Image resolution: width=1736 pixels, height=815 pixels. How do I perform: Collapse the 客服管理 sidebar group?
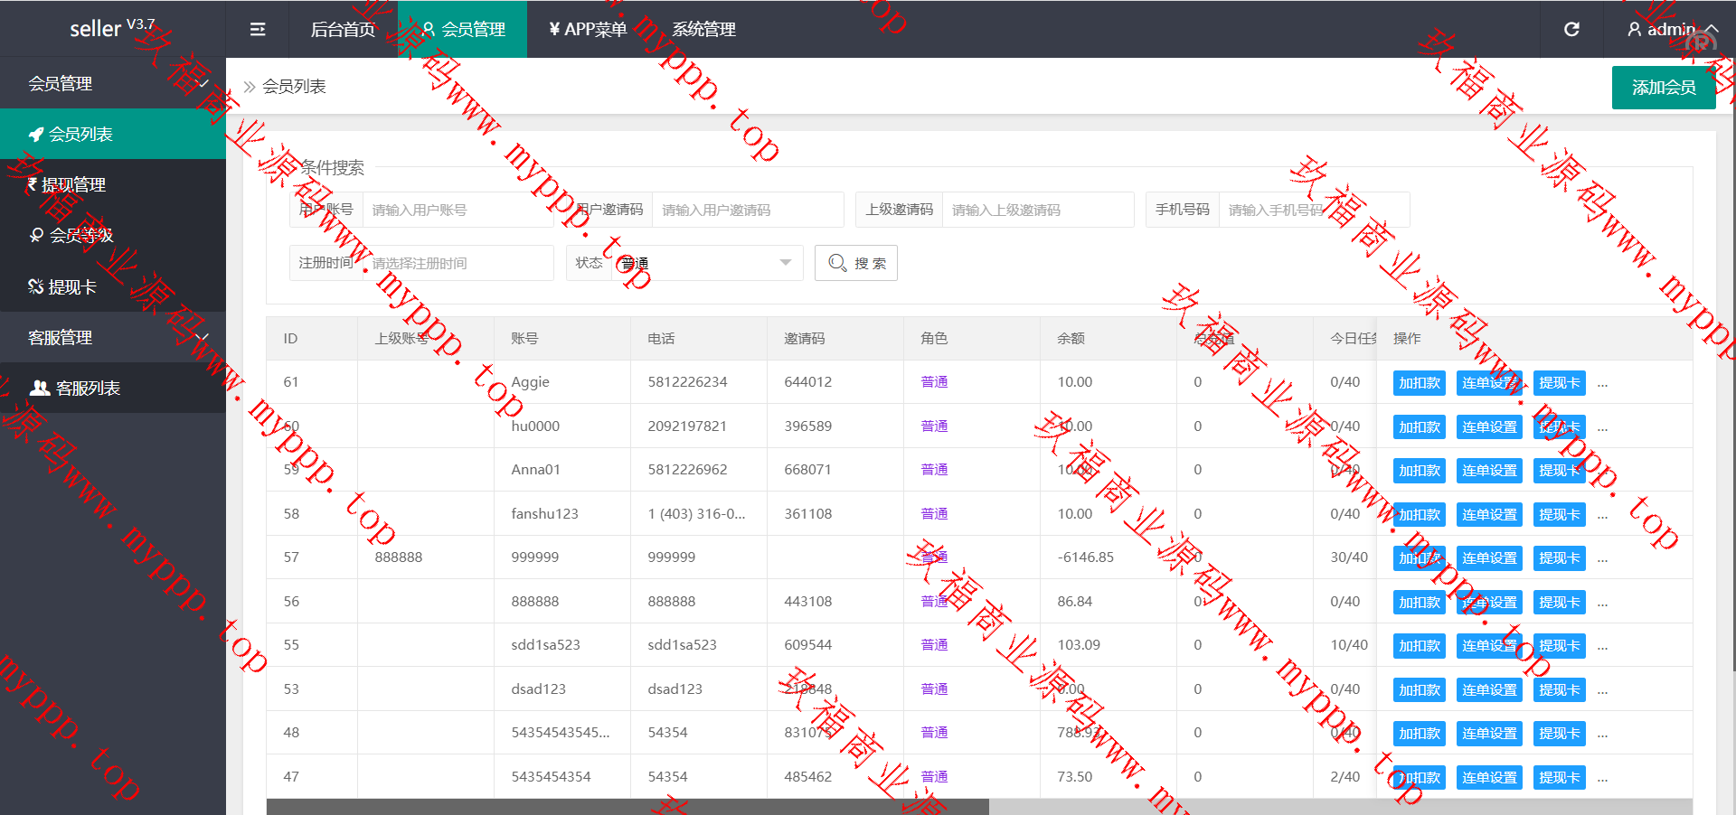click(202, 338)
